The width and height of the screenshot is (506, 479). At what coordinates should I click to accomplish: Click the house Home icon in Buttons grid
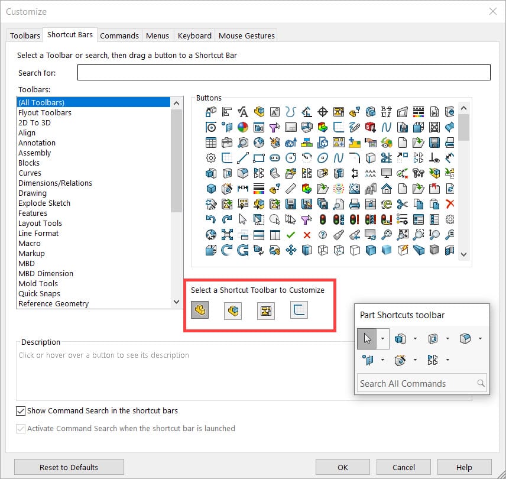coord(386,188)
